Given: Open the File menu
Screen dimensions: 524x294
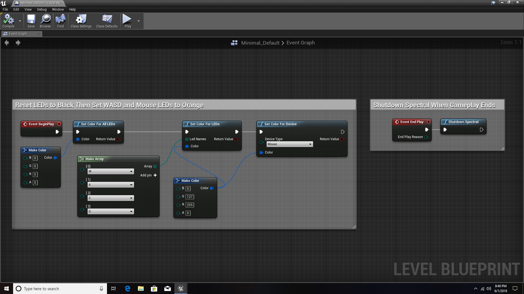Looking at the screenshot, I should coord(5,9).
